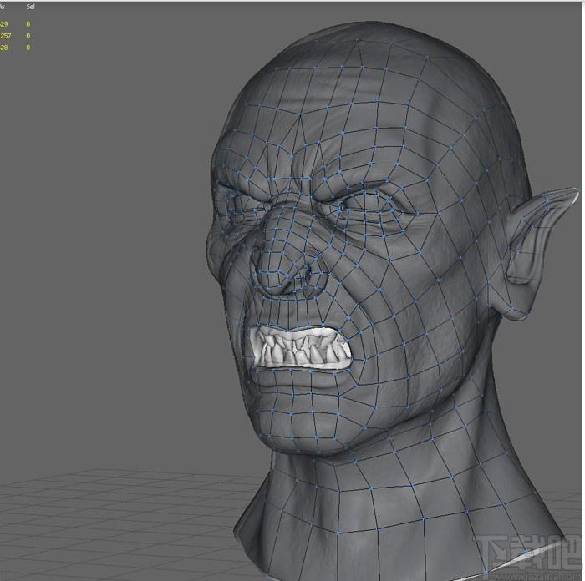Click the first zero under Sel
The width and height of the screenshot is (585, 581).
click(x=28, y=24)
